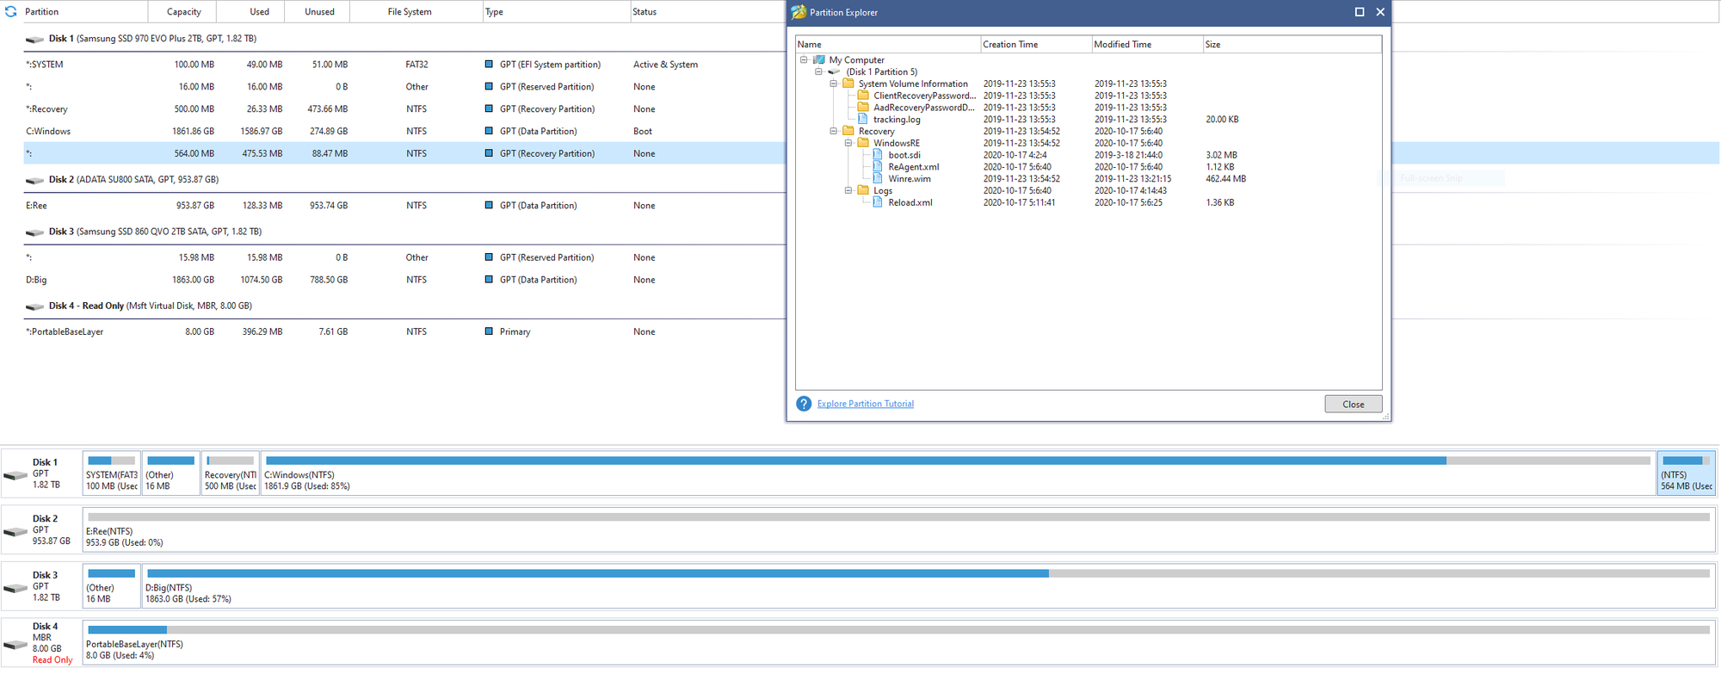Click the tracking.log file icon
This screenshot has width=1721, height=674.
(x=863, y=120)
